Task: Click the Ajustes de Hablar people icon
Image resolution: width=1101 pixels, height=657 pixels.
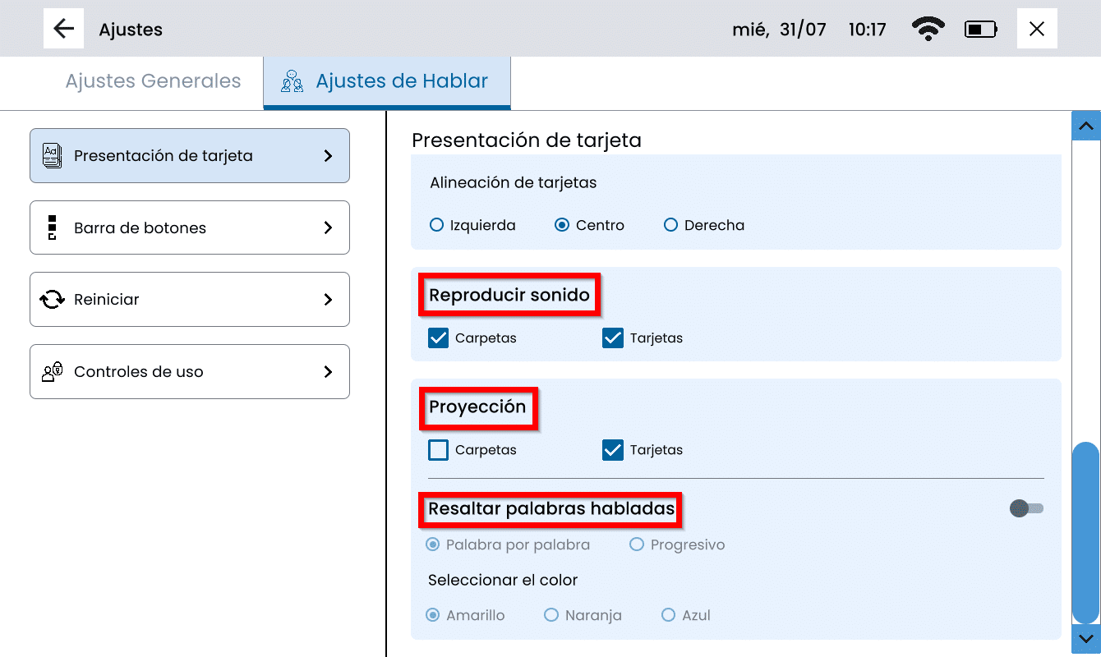Action: tap(292, 81)
